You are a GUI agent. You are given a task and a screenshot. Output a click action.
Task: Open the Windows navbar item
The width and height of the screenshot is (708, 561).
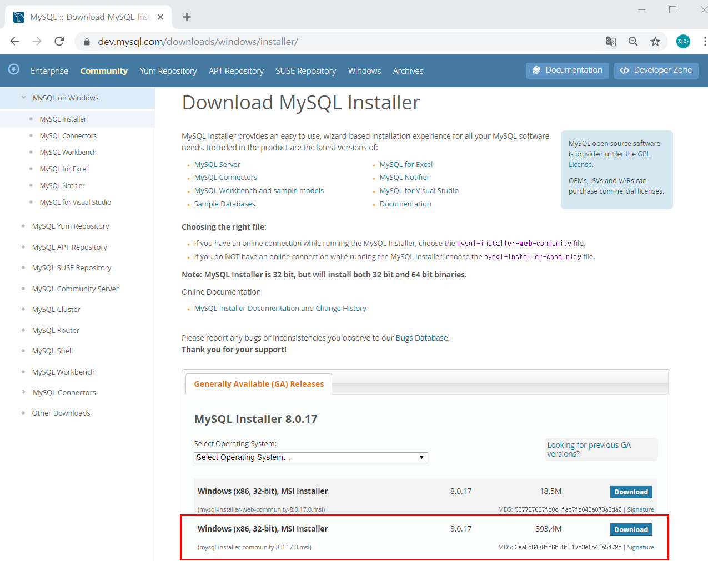[x=364, y=71]
